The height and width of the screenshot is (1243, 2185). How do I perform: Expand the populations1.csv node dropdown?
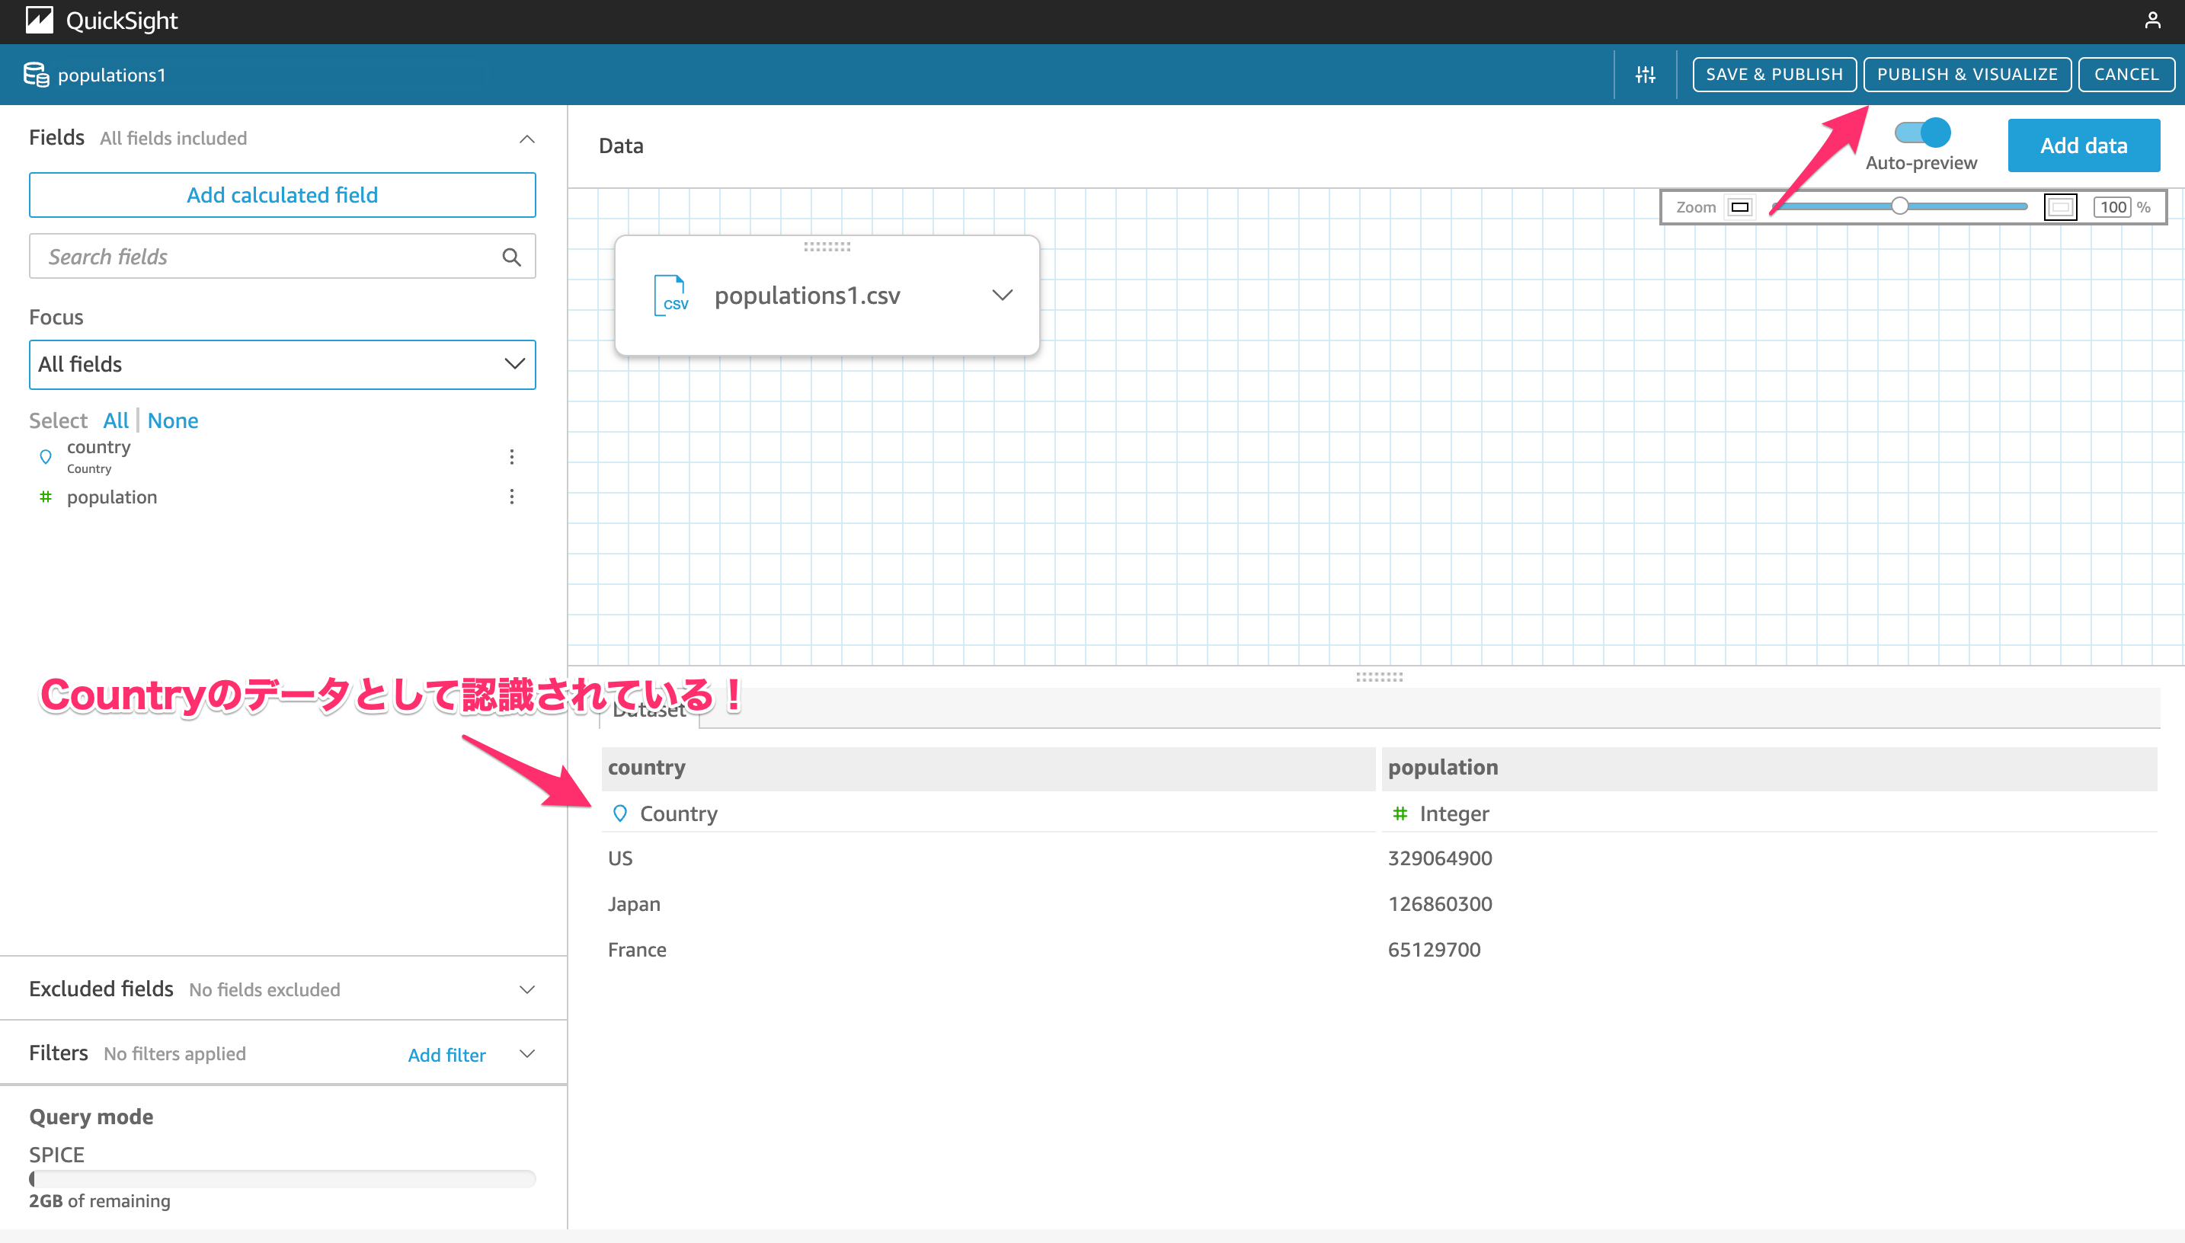coord(1003,296)
